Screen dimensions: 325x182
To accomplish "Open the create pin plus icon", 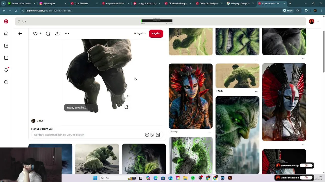I will [6, 58].
